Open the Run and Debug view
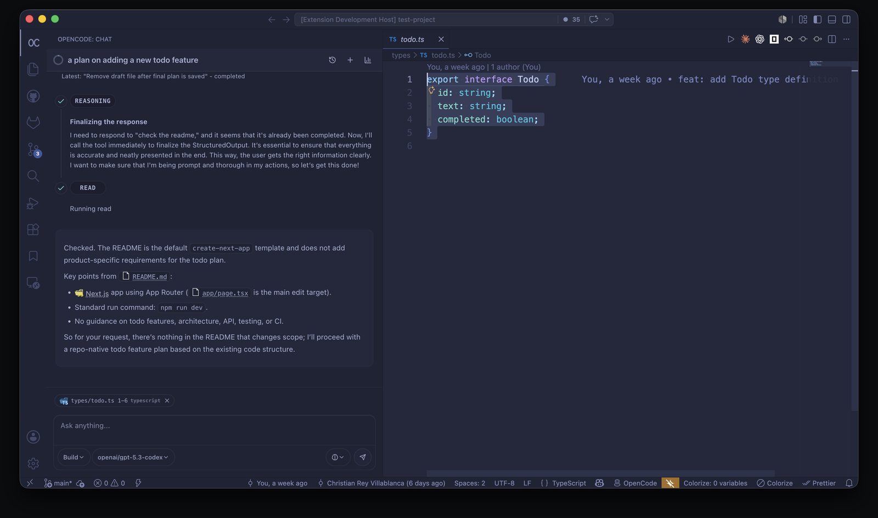878x518 pixels. [x=33, y=203]
